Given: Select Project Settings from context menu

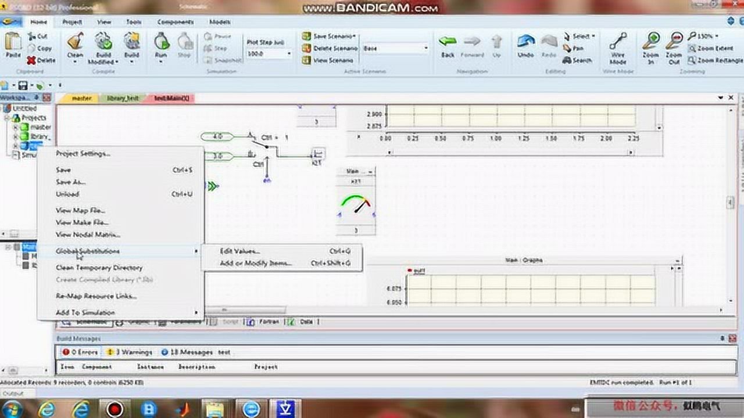Looking at the screenshot, I should (x=83, y=154).
